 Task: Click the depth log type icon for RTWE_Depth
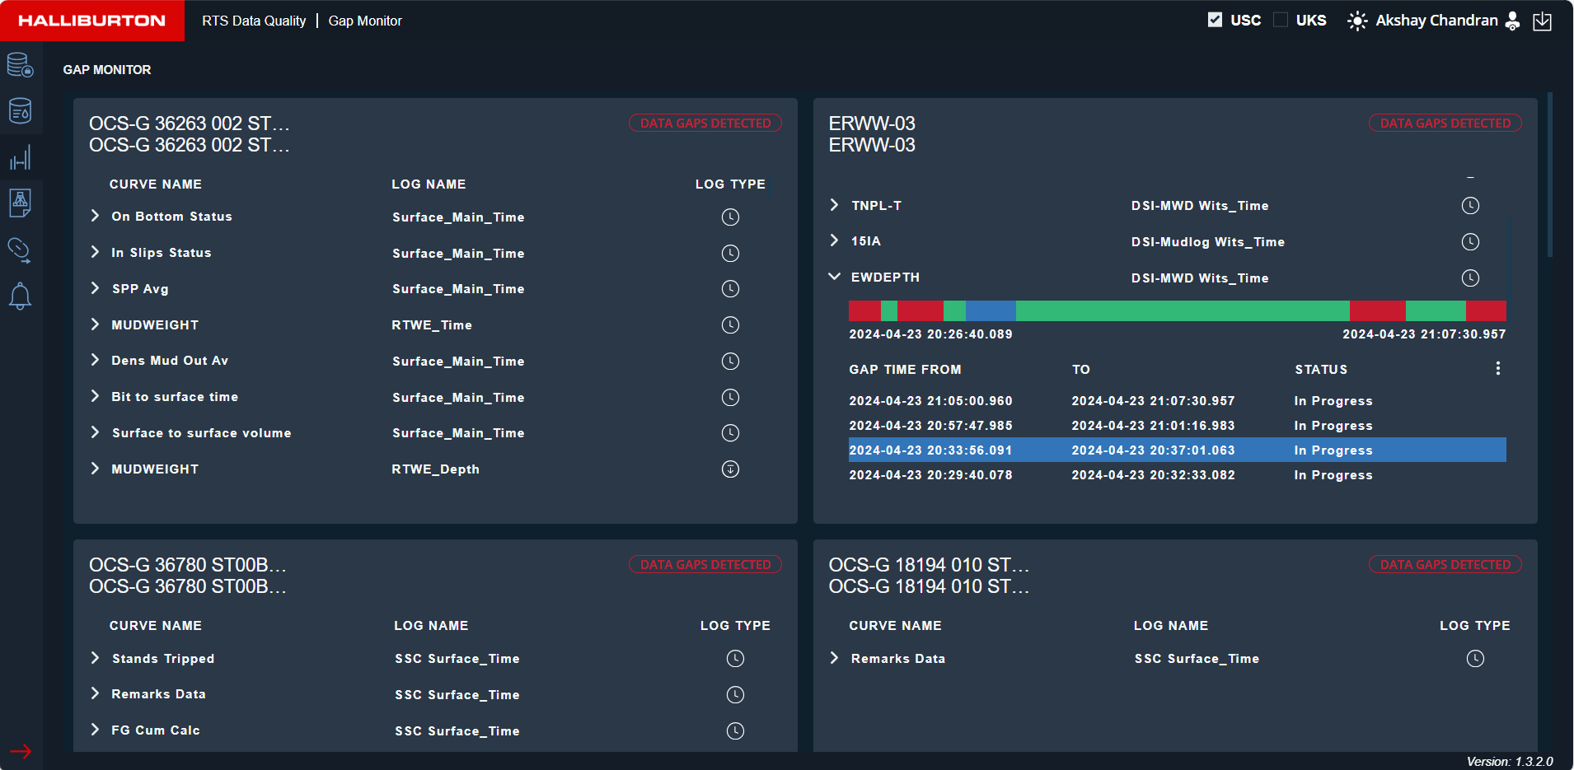coord(730,469)
